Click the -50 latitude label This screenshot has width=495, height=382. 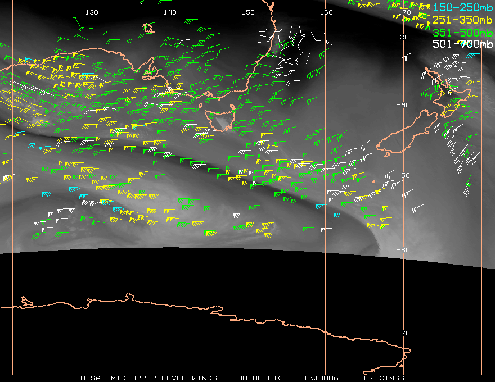(x=403, y=175)
